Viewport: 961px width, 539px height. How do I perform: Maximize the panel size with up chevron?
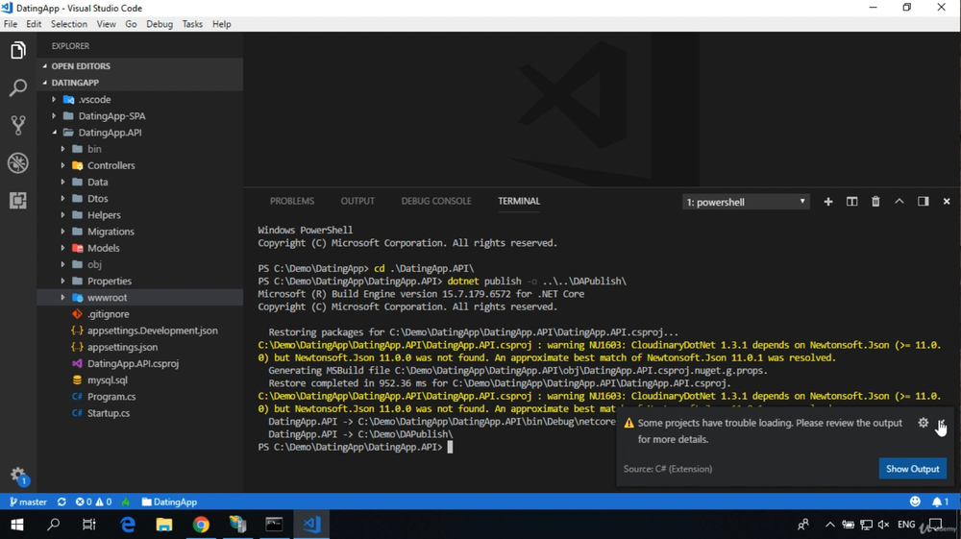coord(899,202)
